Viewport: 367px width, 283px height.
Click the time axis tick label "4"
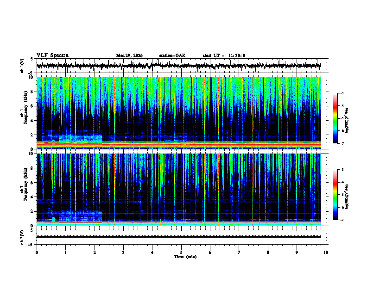point(152,252)
